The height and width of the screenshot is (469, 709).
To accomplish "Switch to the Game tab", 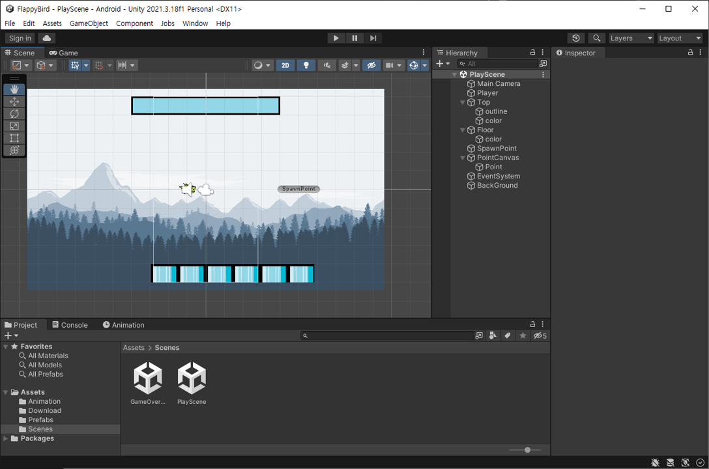I will tap(64, 53).
